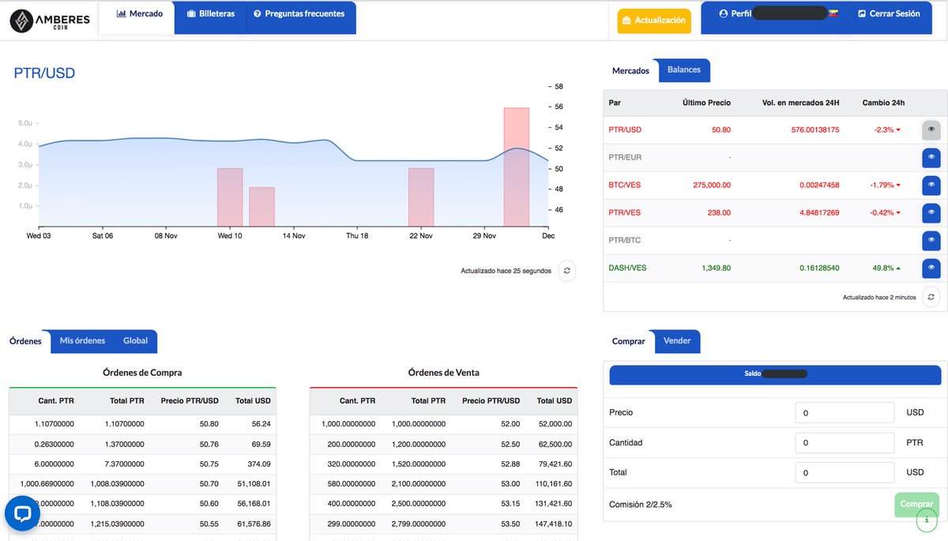
Task: Open the Mercado tab
Action: click(139, 14)
